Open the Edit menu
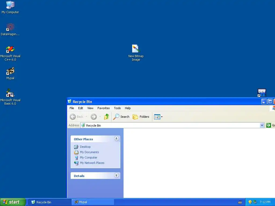The height and width of the screenshot is (206, 275). [81, 108]
